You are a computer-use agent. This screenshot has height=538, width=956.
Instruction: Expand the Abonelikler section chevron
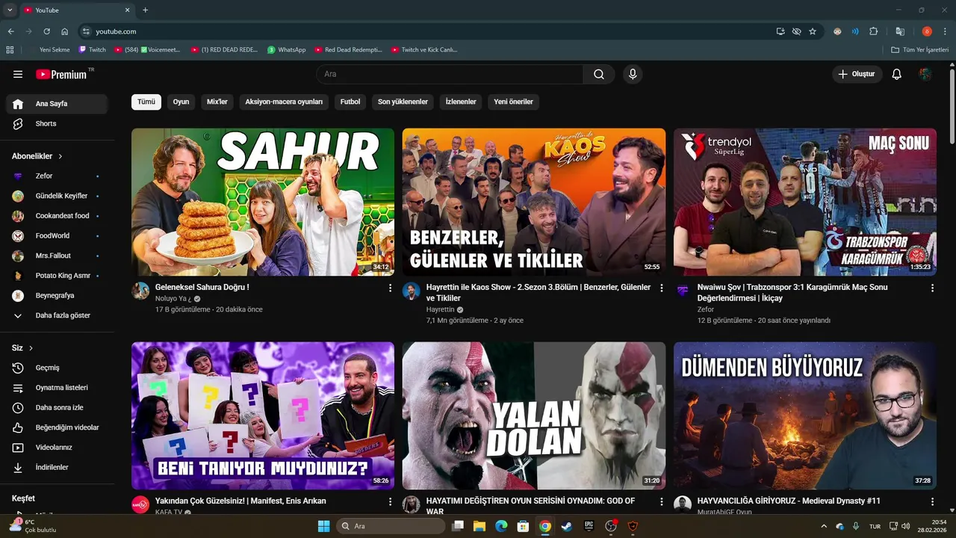[60, 156]
